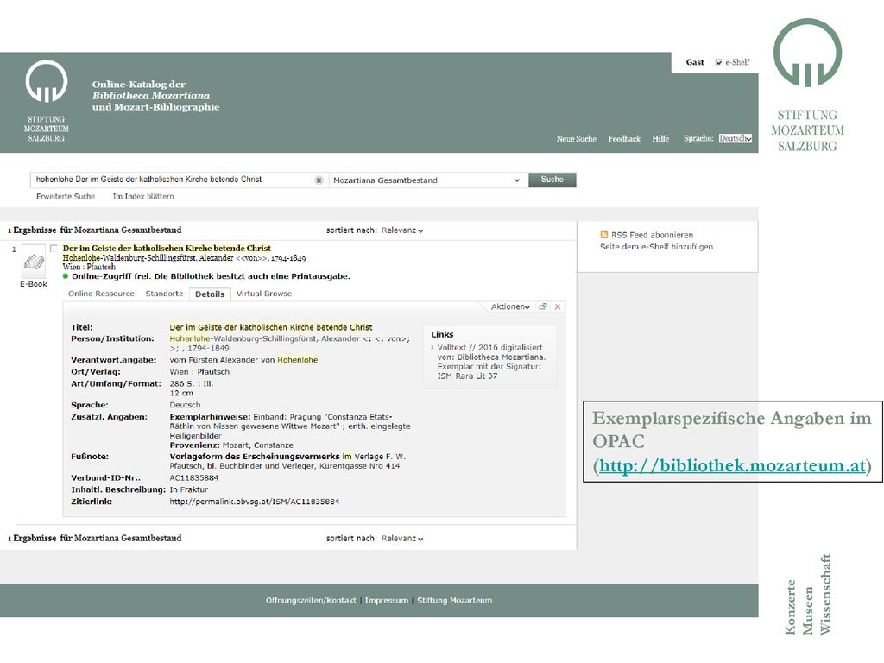The image size is (884, 663).
Task: Switch to the Online Ressource tab
Action: (102, 294)
